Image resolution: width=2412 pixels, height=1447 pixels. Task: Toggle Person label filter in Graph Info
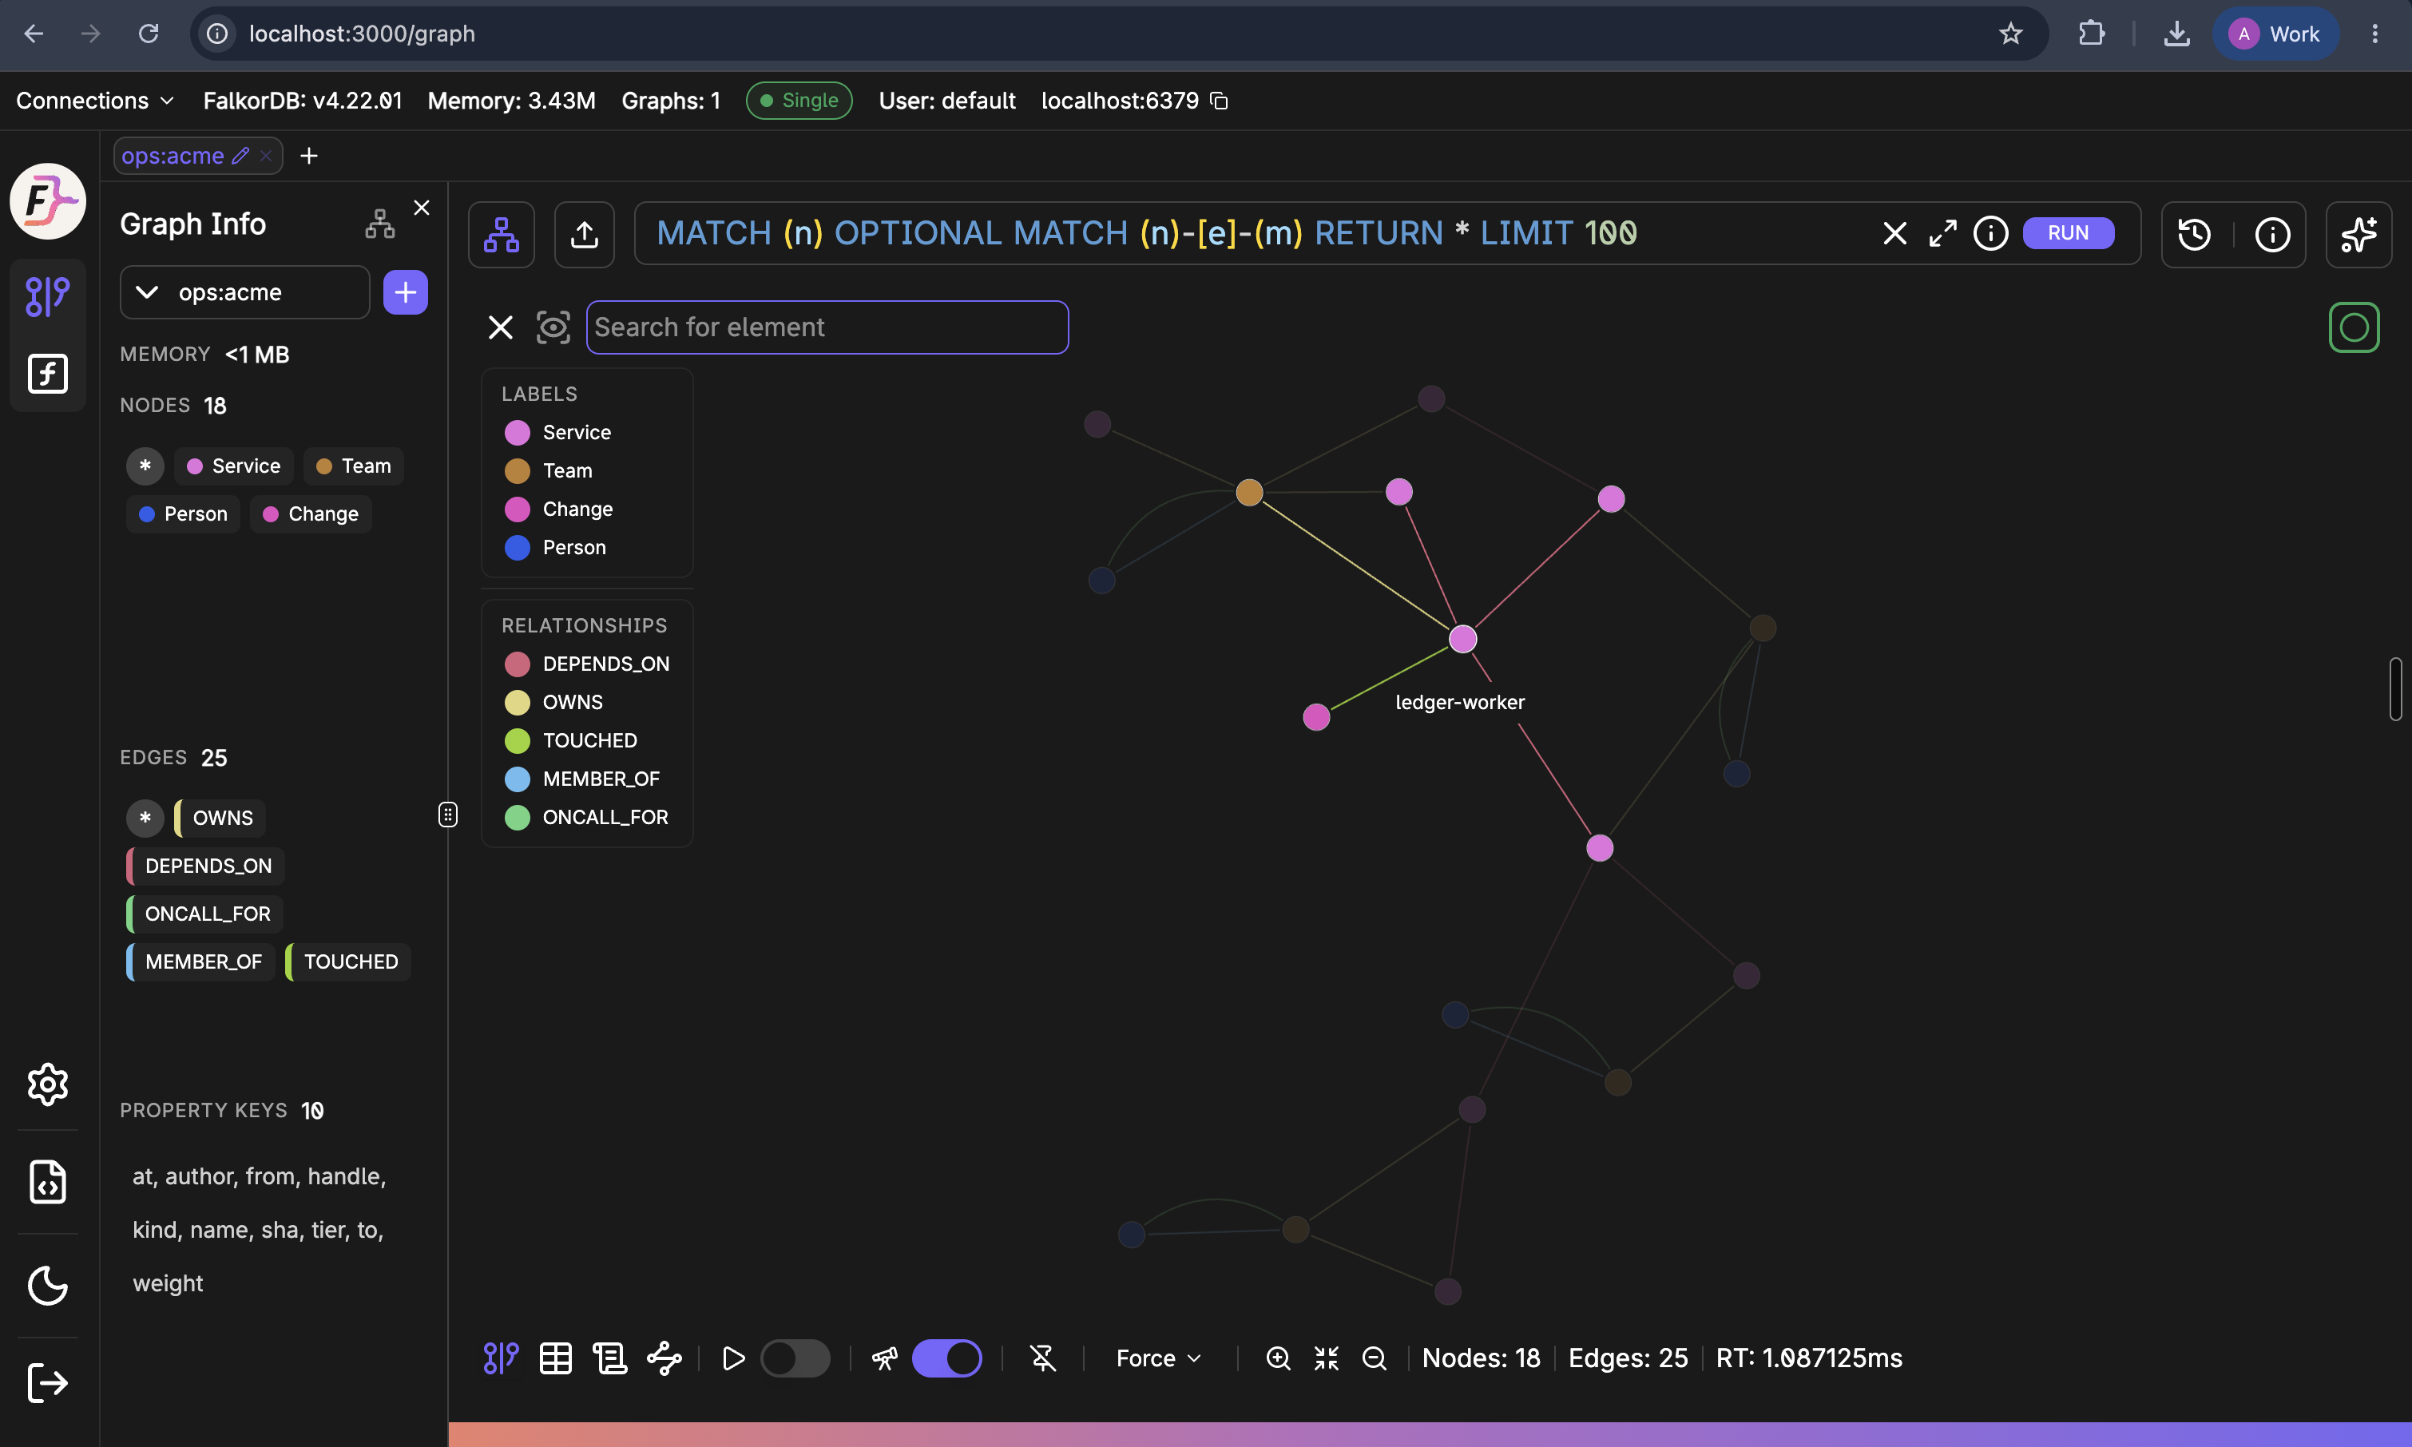[x=182, y=513]
